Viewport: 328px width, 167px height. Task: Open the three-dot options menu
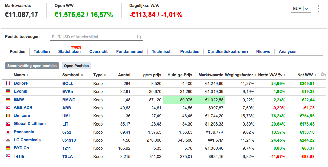tap(318, 9)
